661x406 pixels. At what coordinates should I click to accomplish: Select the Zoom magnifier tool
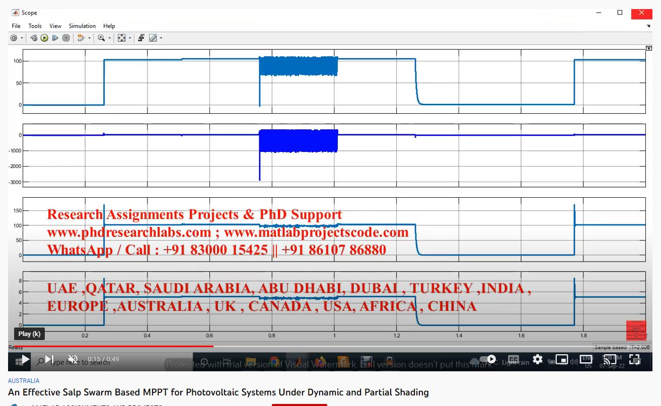tap(102, 38)
